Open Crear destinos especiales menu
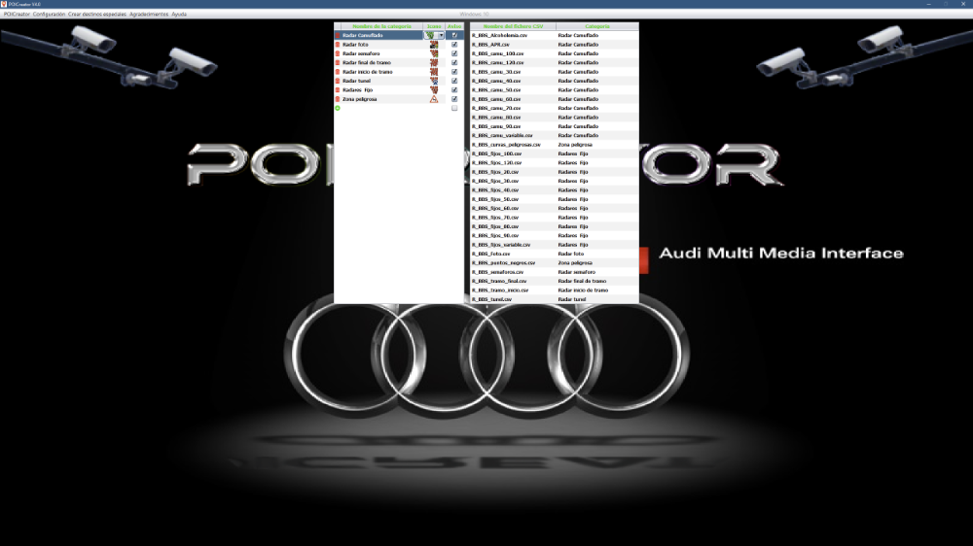The height and width of the screenshot is (546, 973). click(97, 14)
